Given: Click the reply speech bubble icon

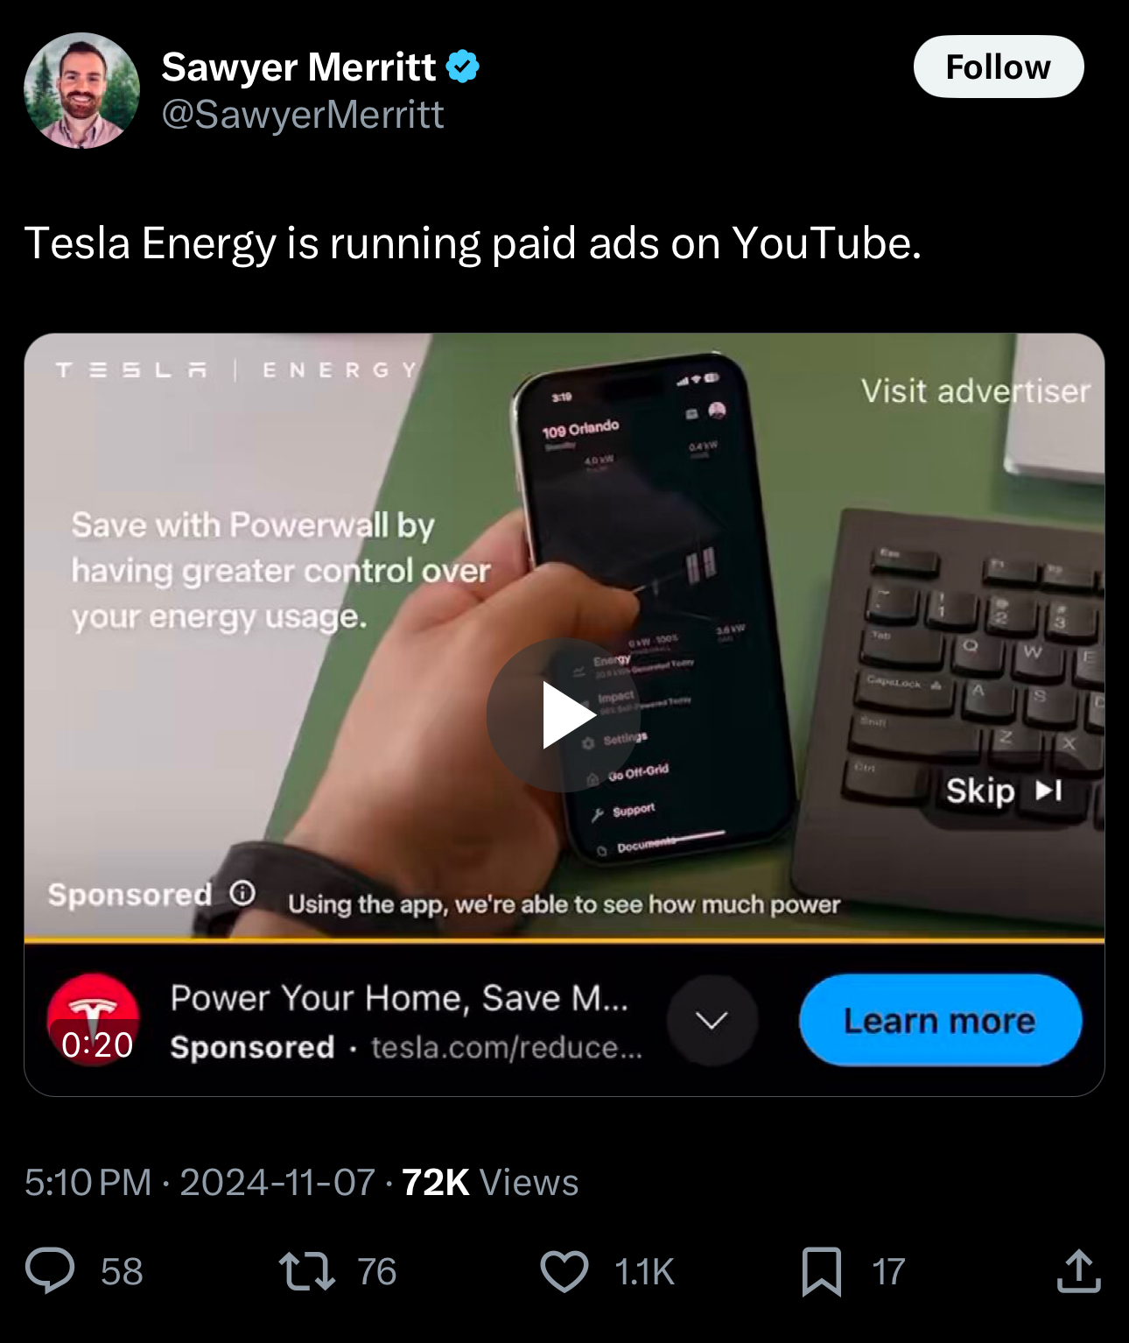Looking at the screenshot, I should (x=50, y=1271).
